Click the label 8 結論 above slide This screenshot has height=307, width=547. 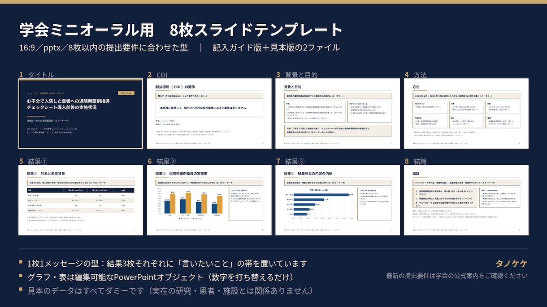[416, 161]
